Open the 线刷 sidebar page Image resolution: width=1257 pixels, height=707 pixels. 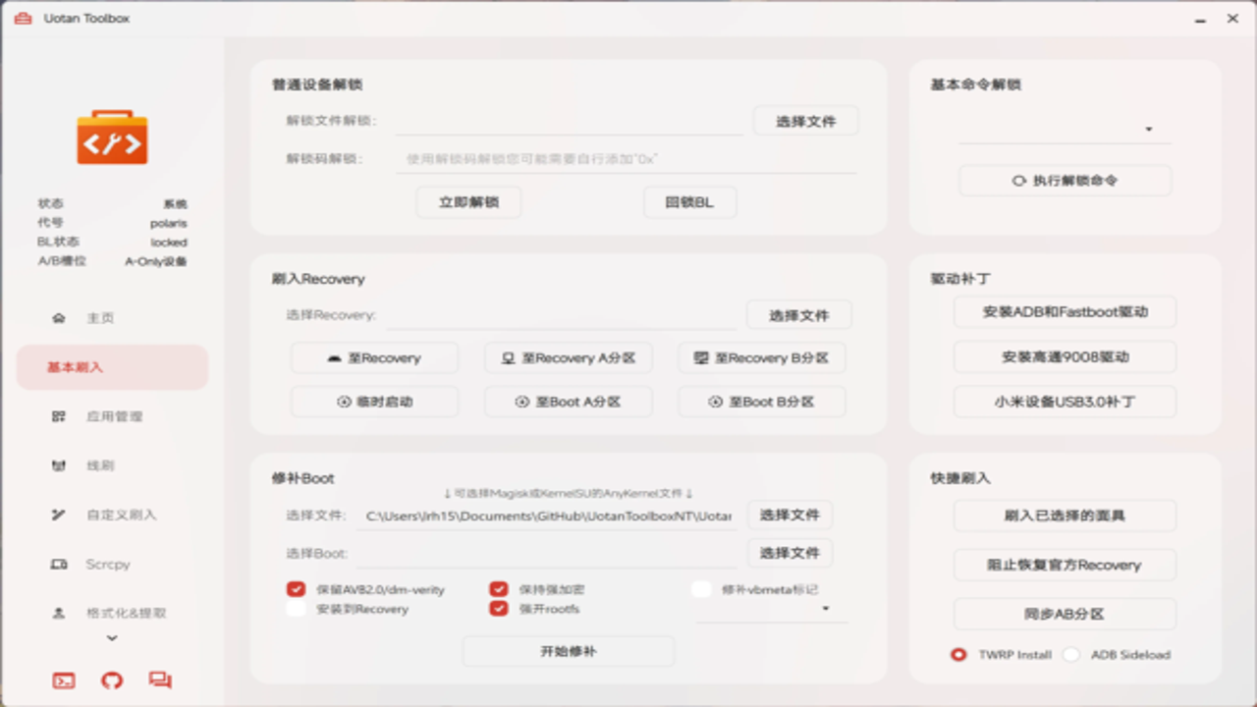click(x=112, y=465)
